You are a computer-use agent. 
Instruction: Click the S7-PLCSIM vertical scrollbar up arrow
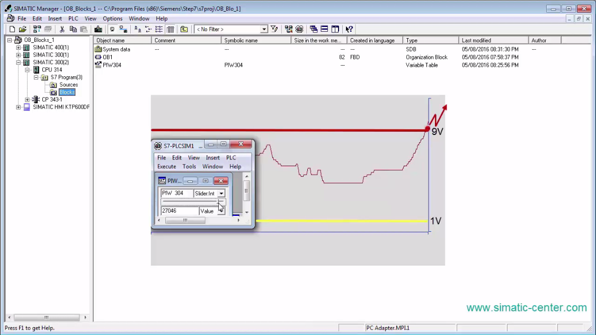tap(247, 177)
